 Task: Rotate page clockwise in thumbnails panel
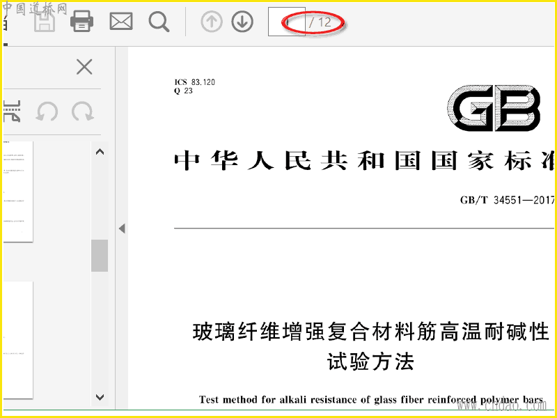82,111
